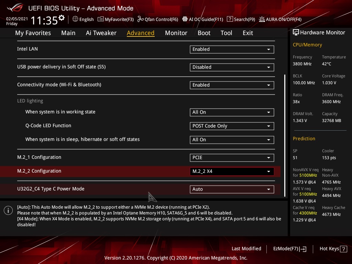This screenshot has height=264, width=352.
Task: Select the Advanced tab
Action: coord(141,33)
